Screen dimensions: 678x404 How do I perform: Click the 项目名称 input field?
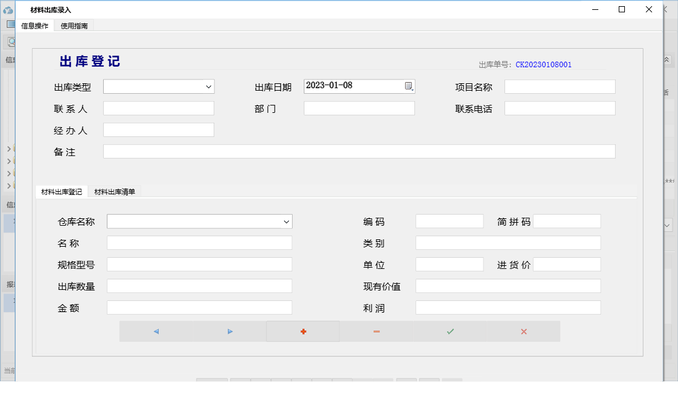click(559, 87)
